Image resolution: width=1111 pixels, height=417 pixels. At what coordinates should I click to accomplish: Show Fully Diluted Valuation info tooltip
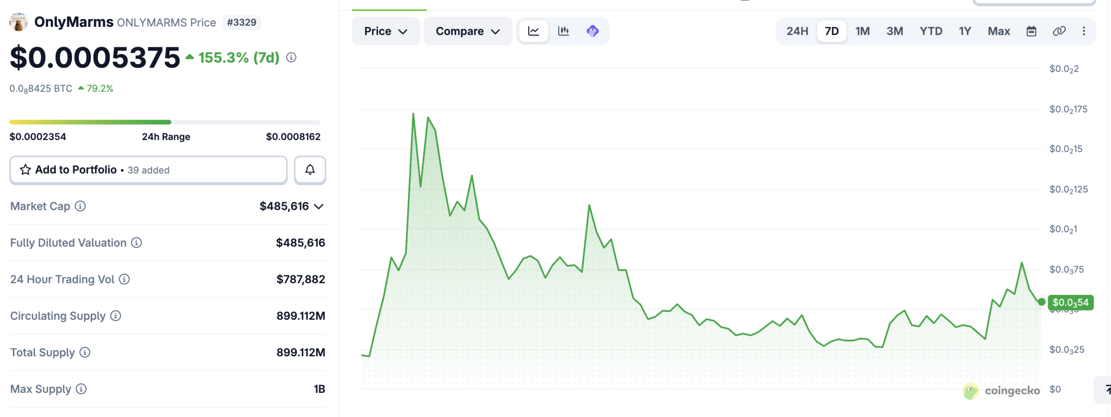coord(137,243)
